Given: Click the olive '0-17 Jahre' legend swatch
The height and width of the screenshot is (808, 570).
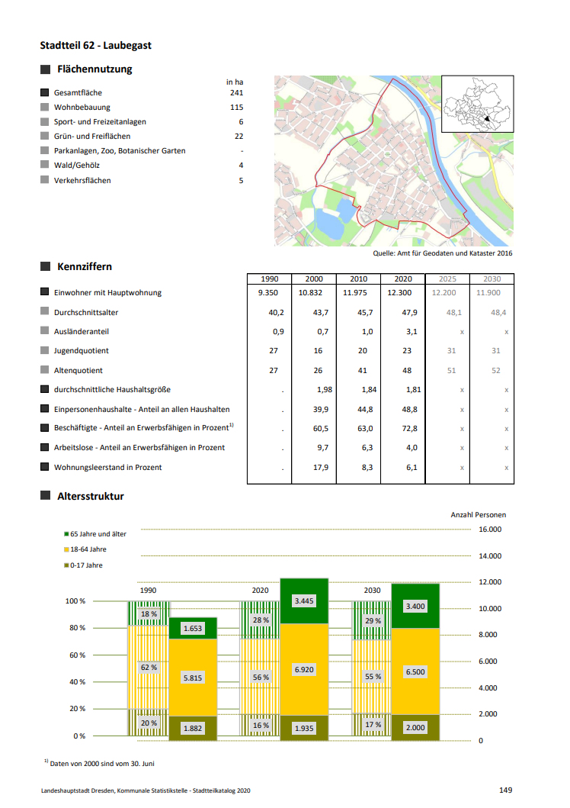Looking at the screenshot, I should pos(66,565).
